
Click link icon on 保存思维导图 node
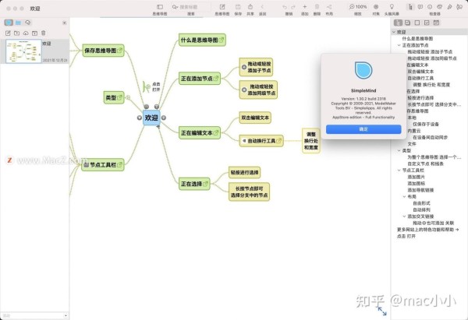[x=119, y=51]
